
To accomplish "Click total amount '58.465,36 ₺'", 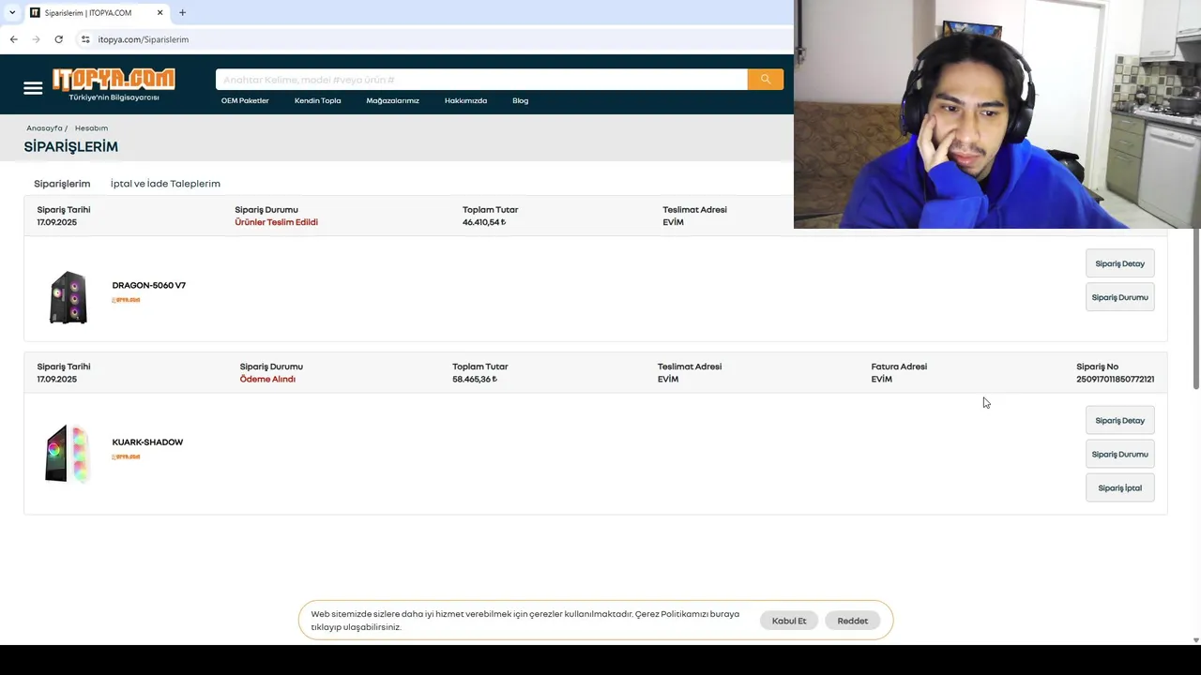I will point(475,379).
